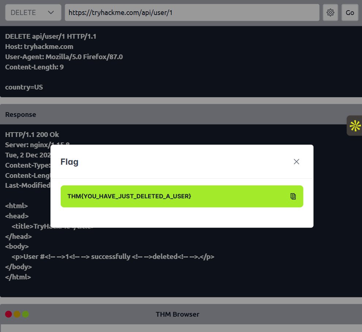Click the '</head>' closing tag line
This screenshot has width=362, height=332.
pyautogui.click(x=19, y=236)
